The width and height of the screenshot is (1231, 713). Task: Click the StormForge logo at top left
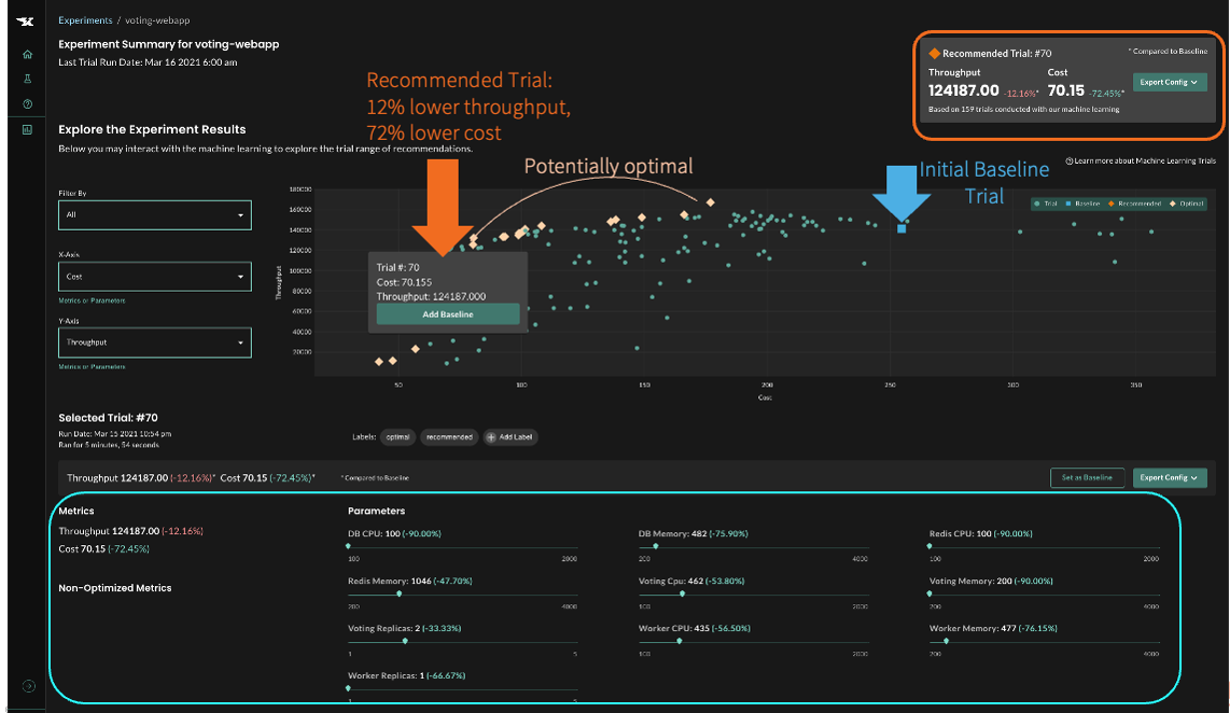click(x=27, y=21)
